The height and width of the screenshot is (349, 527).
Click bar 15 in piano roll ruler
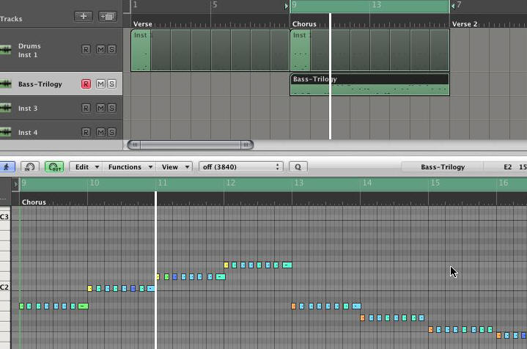point(435,183)
